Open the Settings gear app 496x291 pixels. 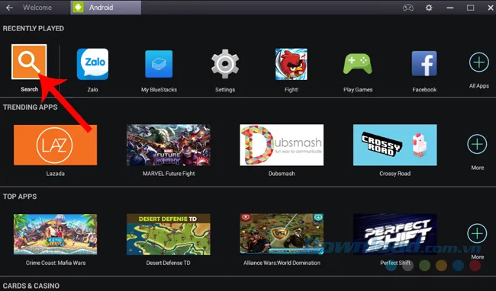click(x=225, y=64)
